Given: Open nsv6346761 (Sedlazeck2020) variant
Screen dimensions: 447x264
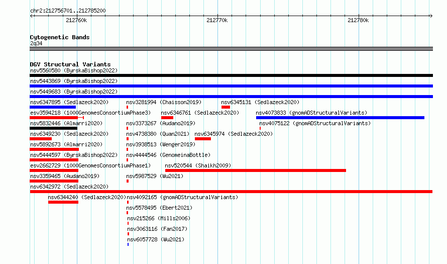Looking at the screenshot, I should coord(200,113).
